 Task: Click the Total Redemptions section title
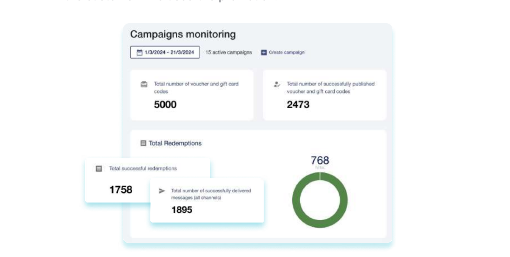pyautogui.click(x=175, y=143)
